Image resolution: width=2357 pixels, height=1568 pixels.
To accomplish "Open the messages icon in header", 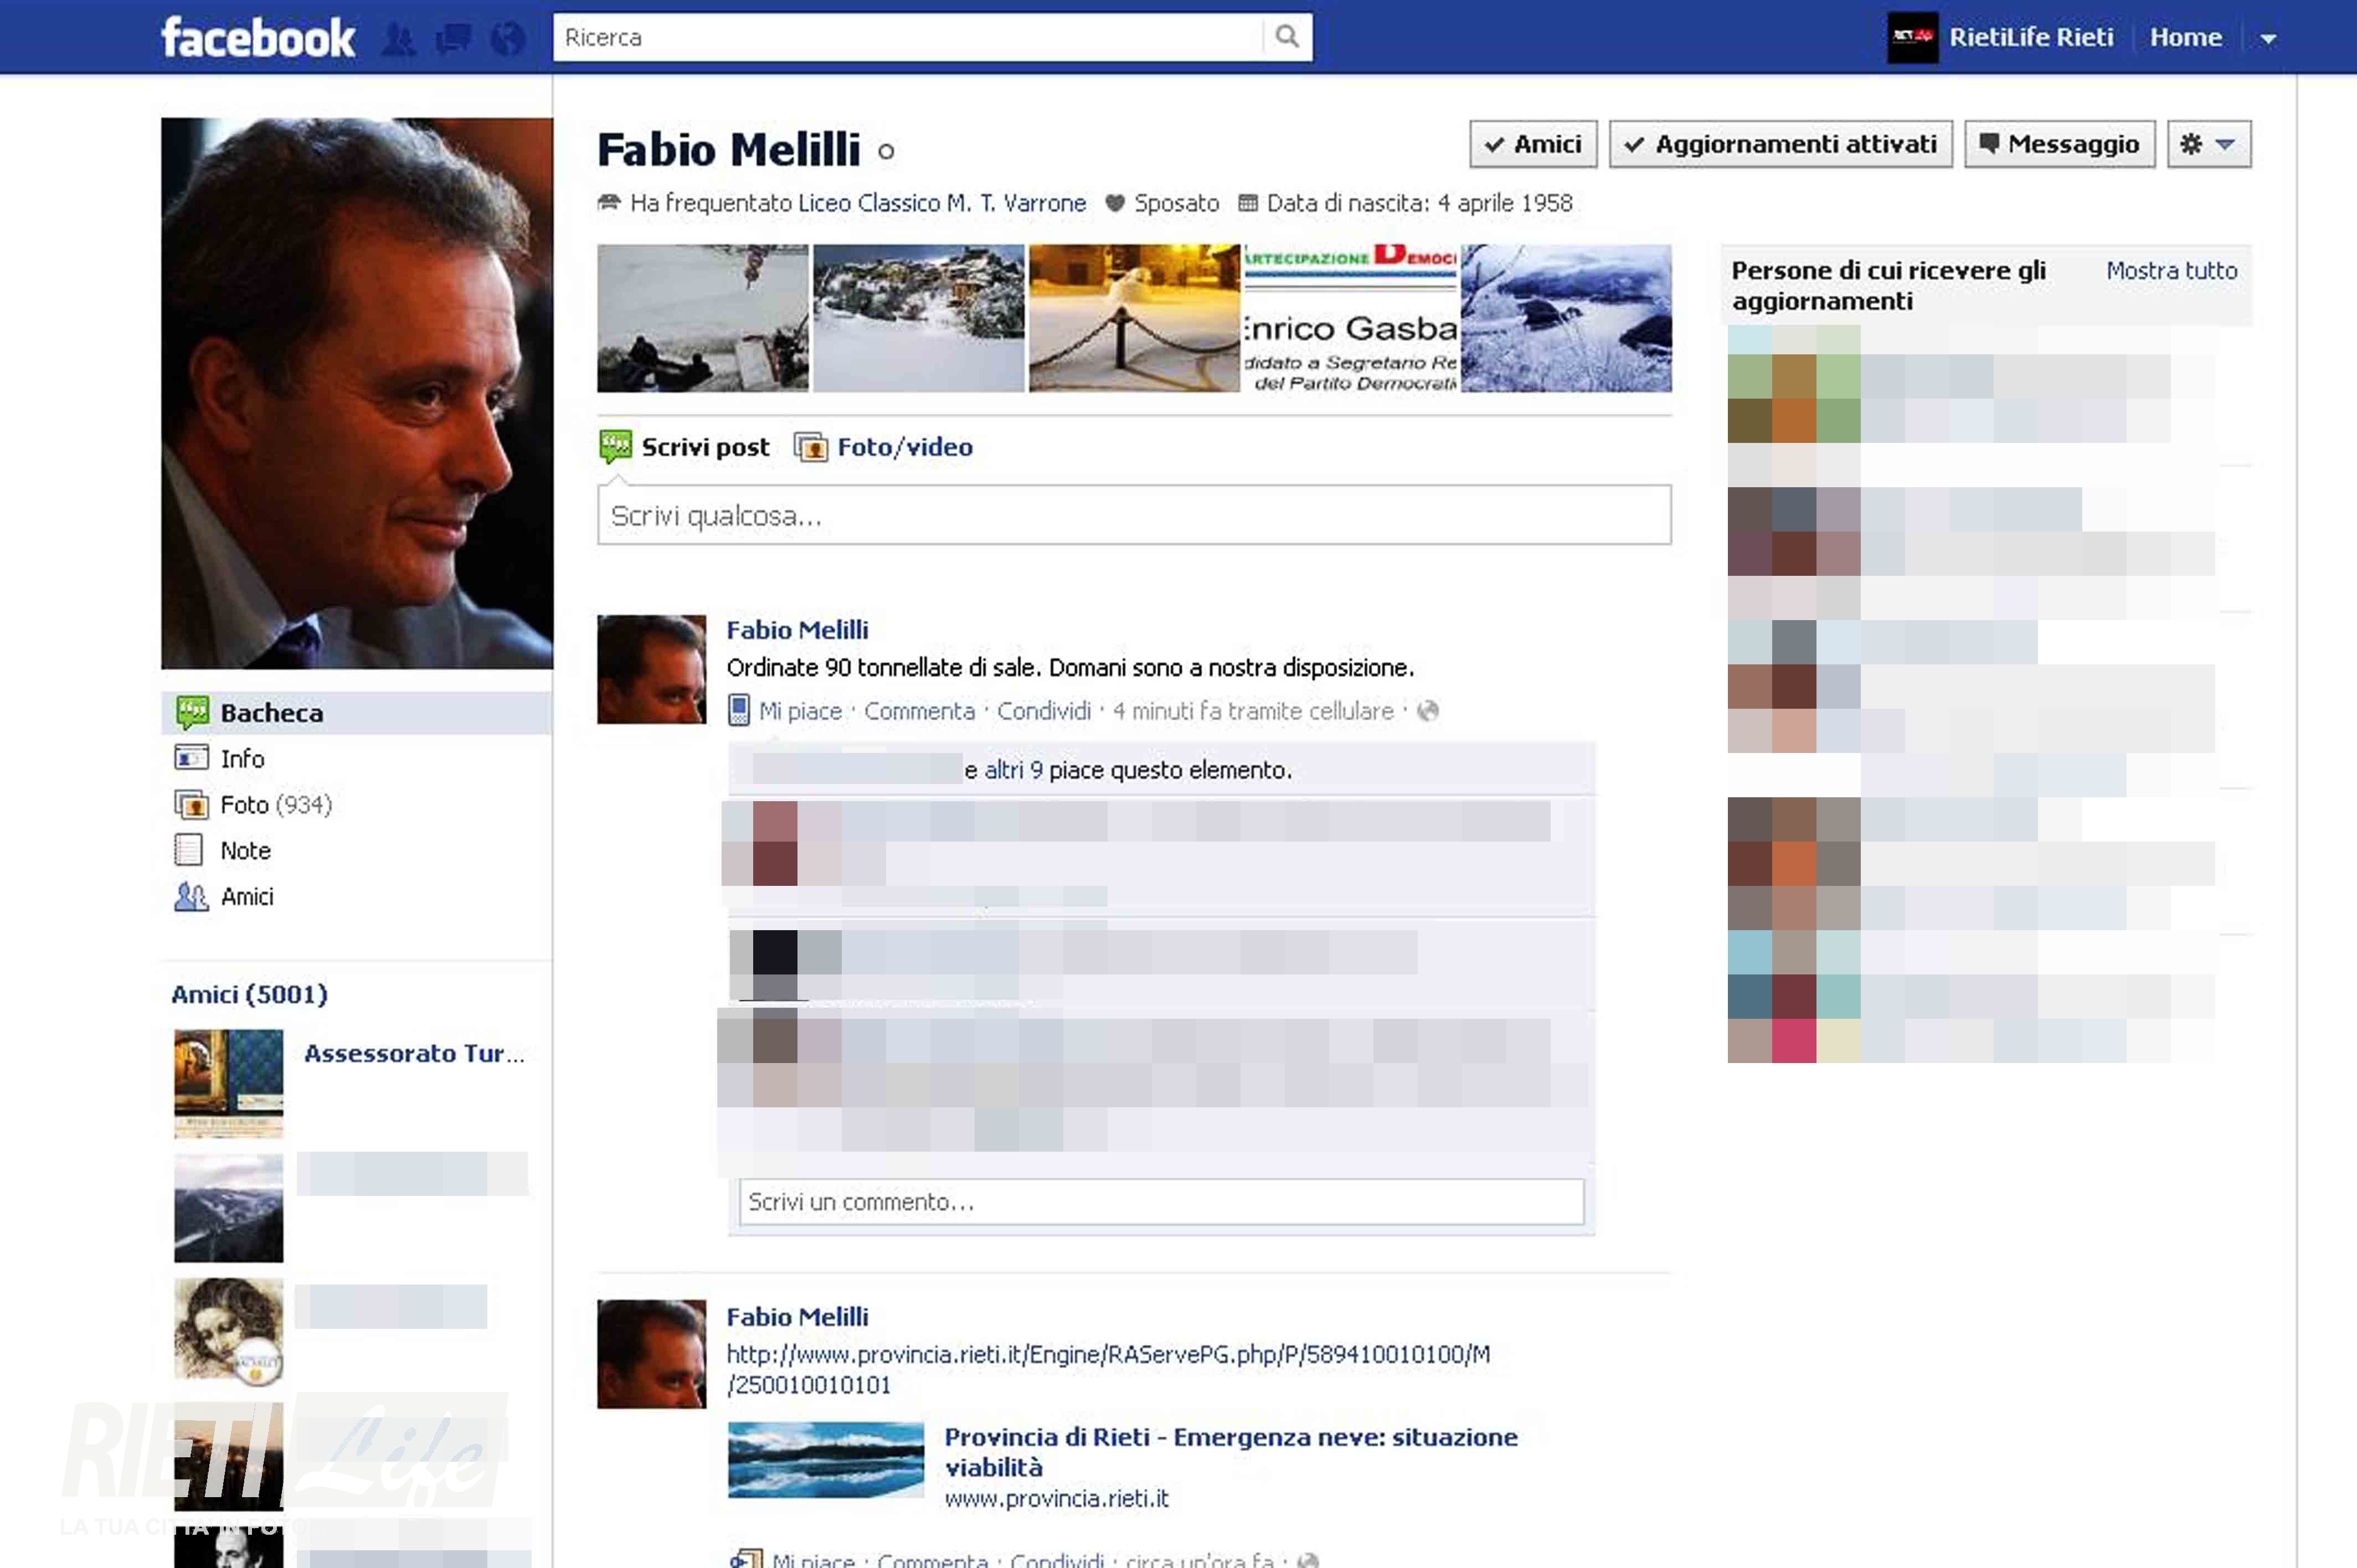I will tap(453, 39).
